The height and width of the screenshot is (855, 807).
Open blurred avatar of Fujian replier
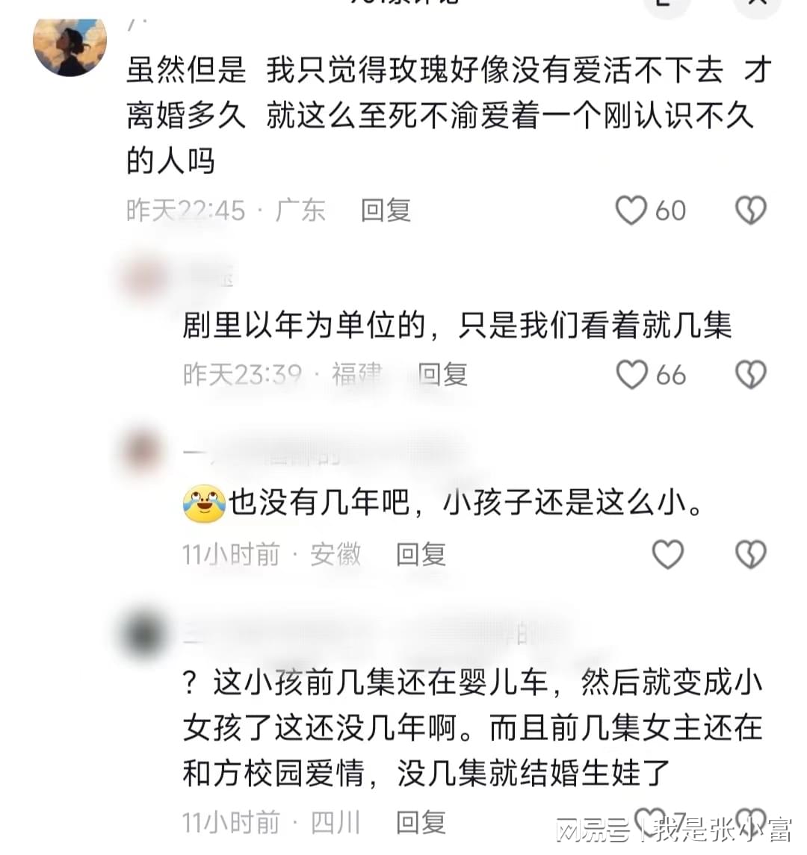click(x=144, y=280)
